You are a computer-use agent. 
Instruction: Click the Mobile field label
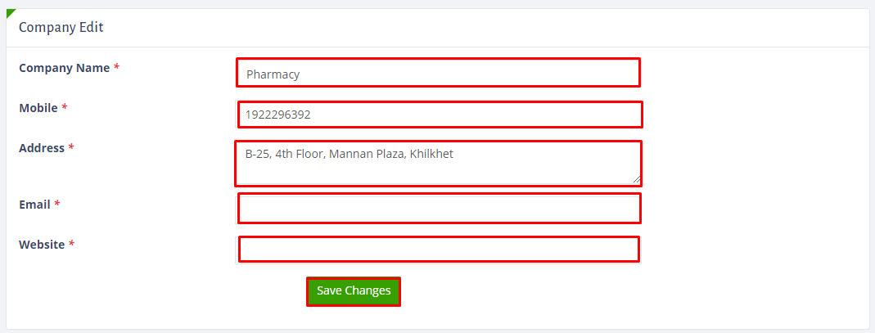coord(38,108)
